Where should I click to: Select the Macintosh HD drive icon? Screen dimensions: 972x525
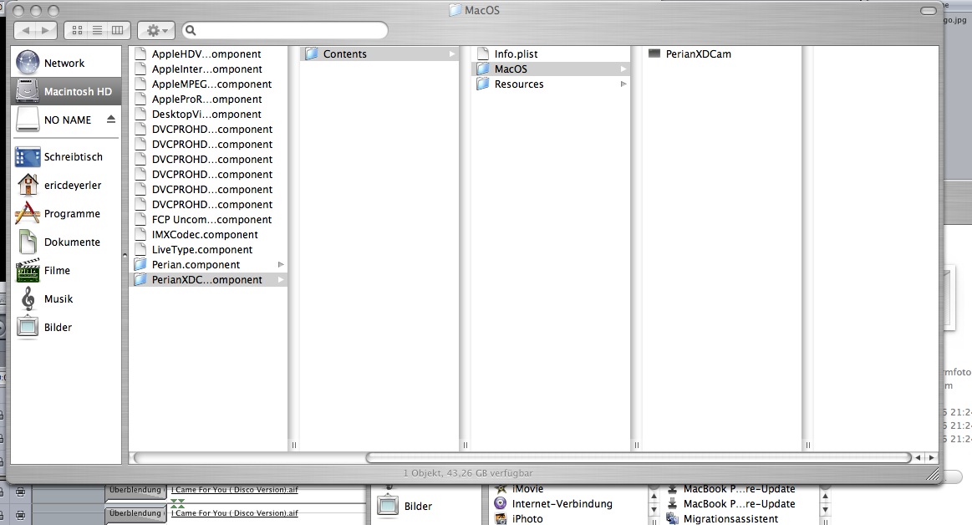[28, 91]
